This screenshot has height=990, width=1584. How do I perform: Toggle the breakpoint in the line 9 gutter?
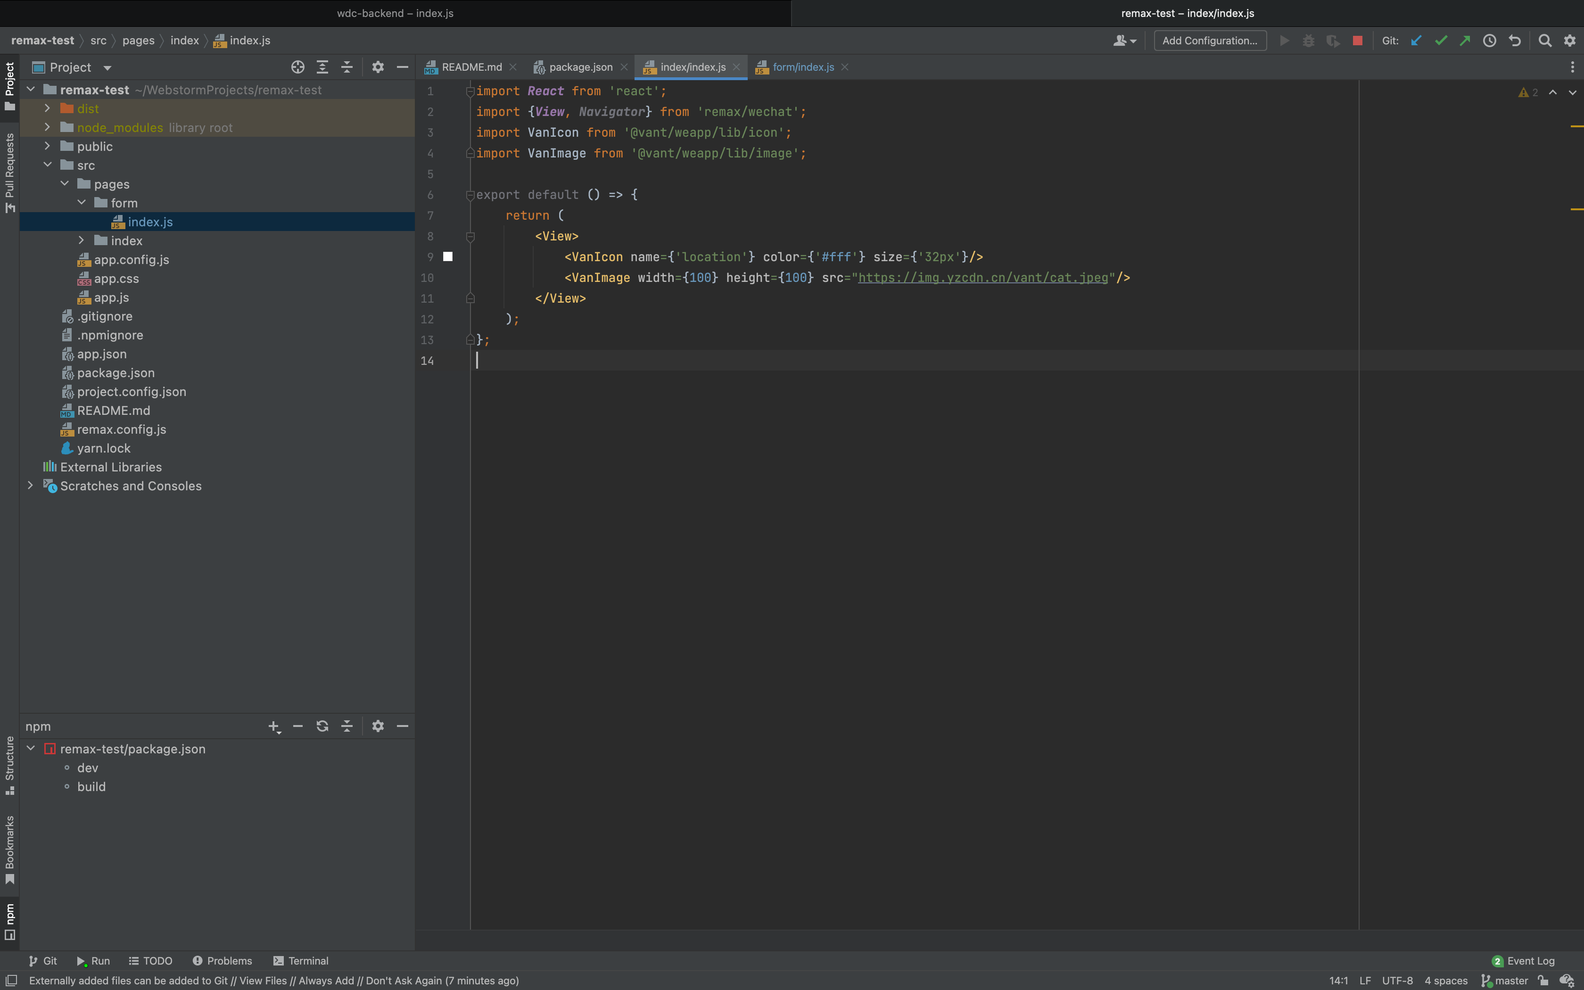coord(448,256)
